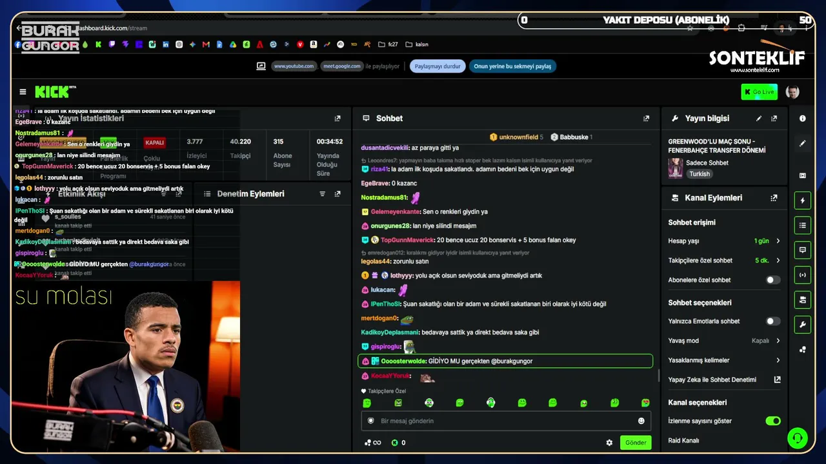Viewport: 826px width, 464px height.
Task: Click the Go Live button
Action: [759, 92]
